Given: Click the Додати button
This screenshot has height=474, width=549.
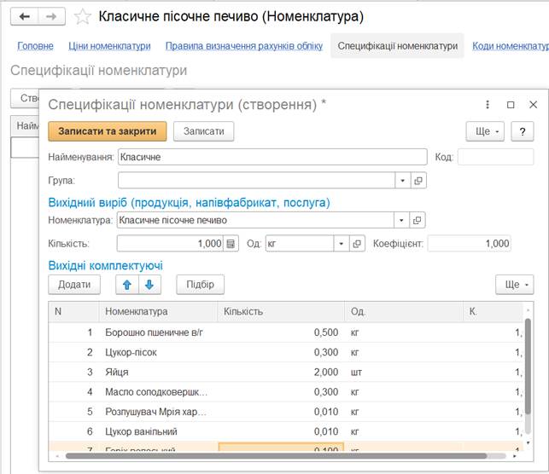Looking at the screenshot, I should point(74,285).
